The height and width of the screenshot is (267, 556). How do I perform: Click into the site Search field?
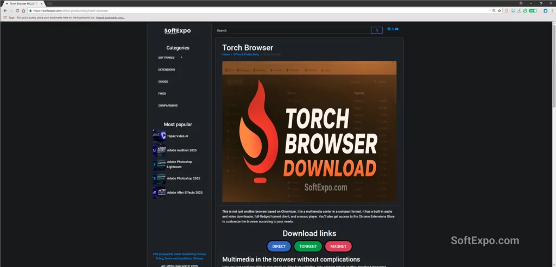(x=292, y=30)
